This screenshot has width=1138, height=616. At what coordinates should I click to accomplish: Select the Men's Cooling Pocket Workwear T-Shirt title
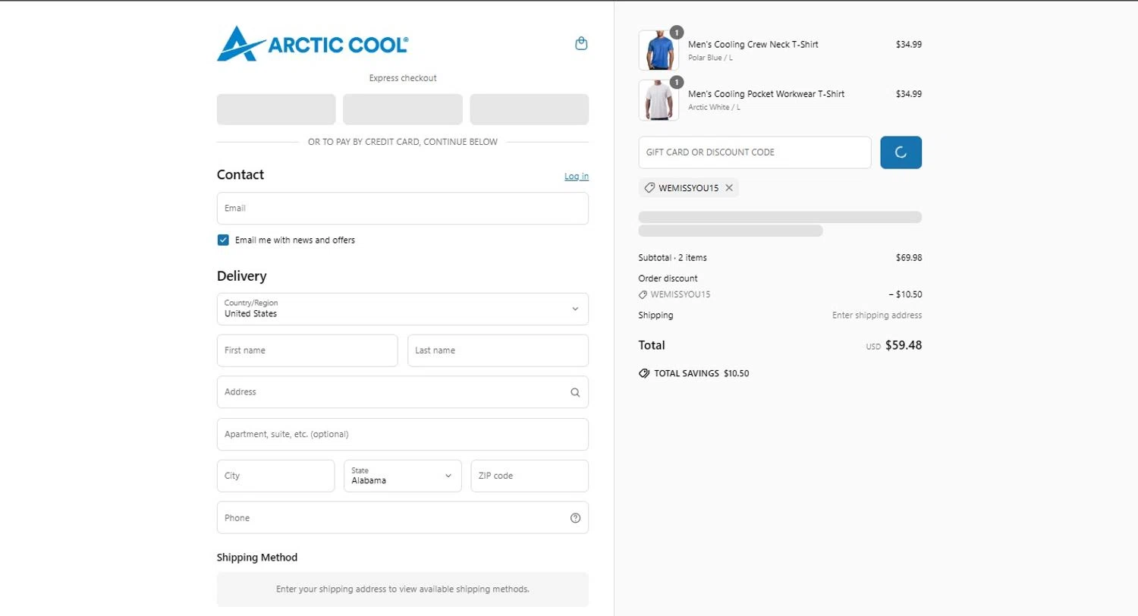(766, 94)
